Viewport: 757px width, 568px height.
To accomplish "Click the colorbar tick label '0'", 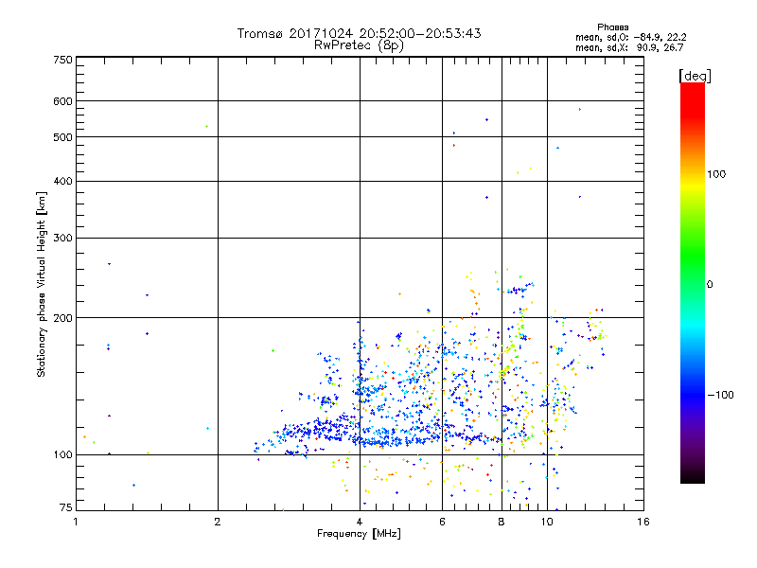I will pos(710,285).
